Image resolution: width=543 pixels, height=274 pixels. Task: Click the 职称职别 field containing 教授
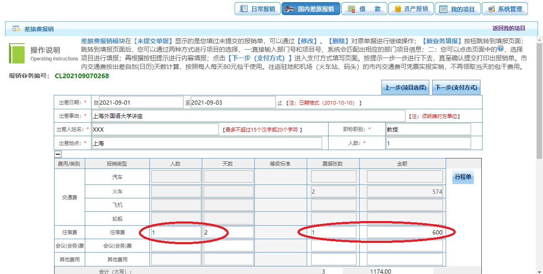click(x=428, y=129)
